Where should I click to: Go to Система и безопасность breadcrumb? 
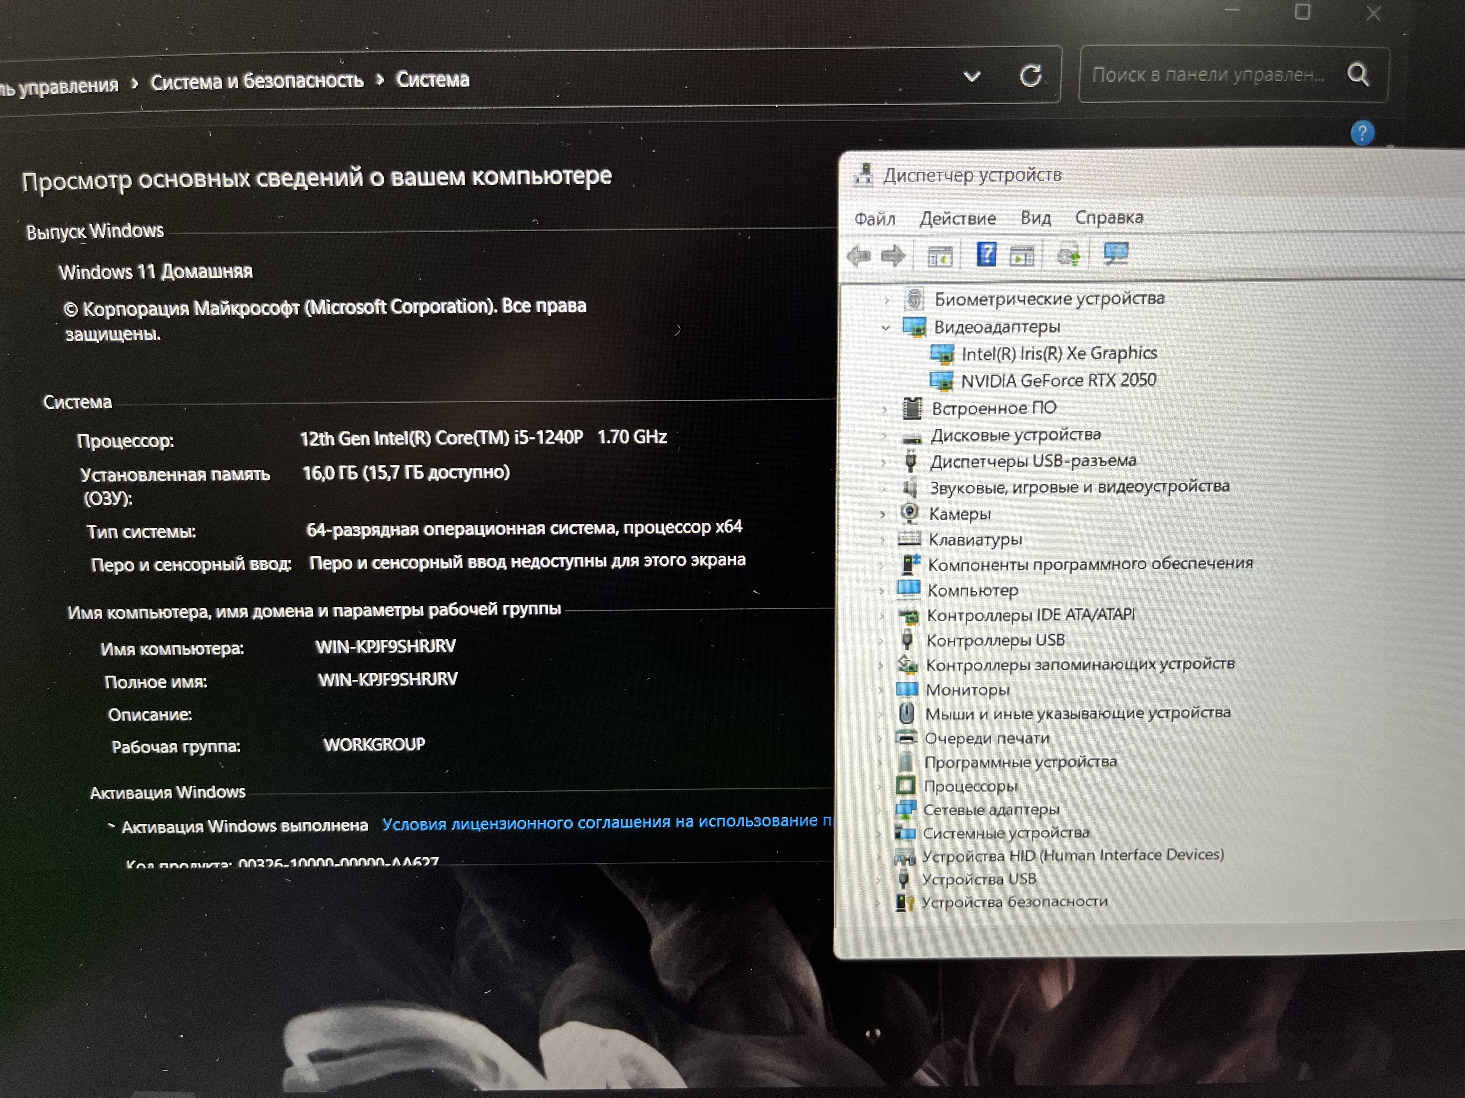coord(257,81)
